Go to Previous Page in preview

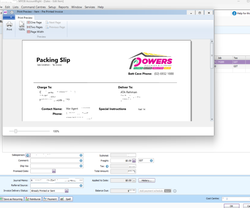[x=55, y=27]
